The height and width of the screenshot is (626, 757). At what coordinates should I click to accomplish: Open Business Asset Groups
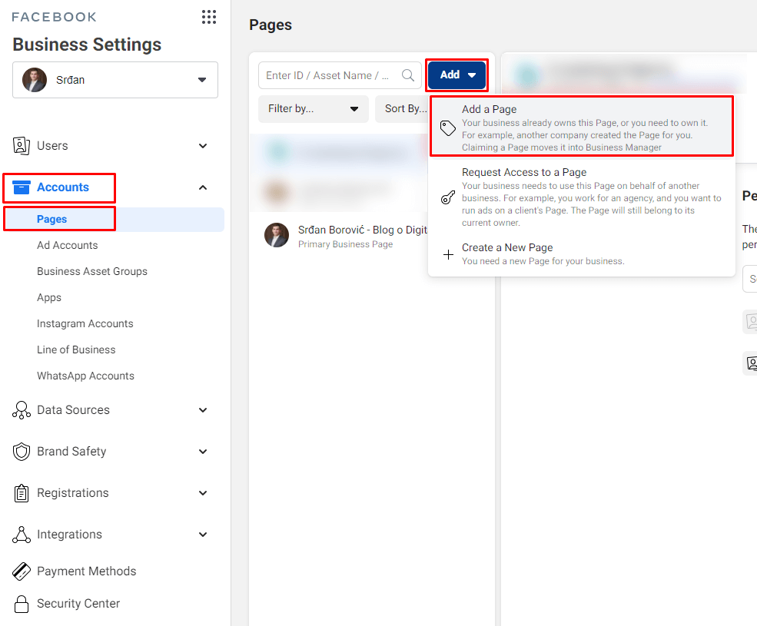(91, 271)
